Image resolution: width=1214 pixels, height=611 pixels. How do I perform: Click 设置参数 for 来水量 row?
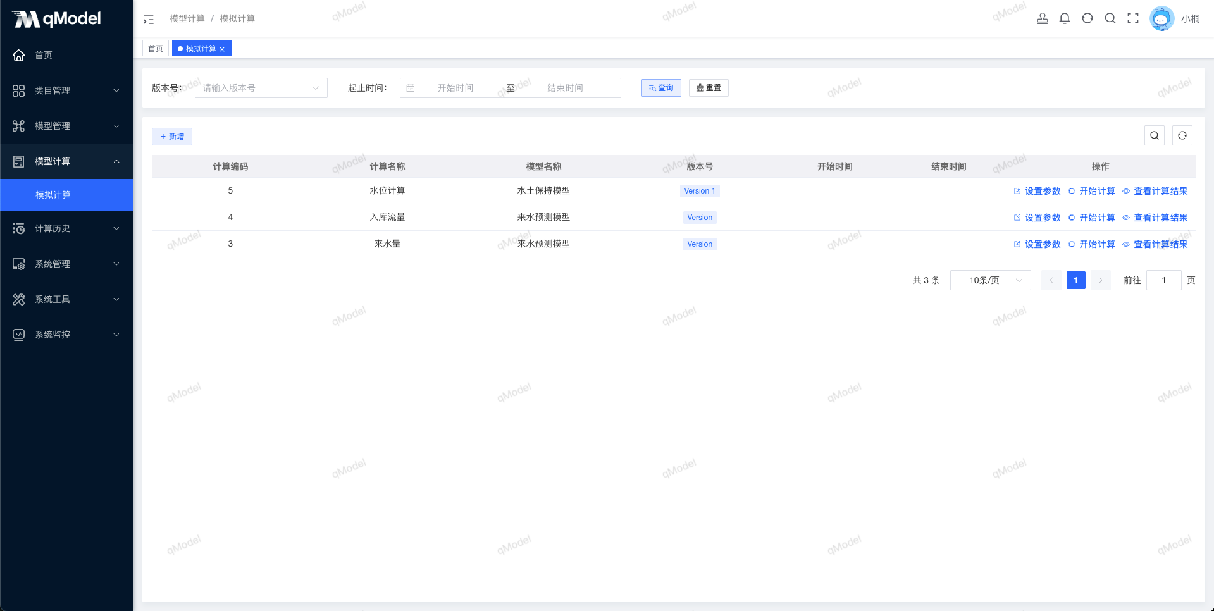1037,244
